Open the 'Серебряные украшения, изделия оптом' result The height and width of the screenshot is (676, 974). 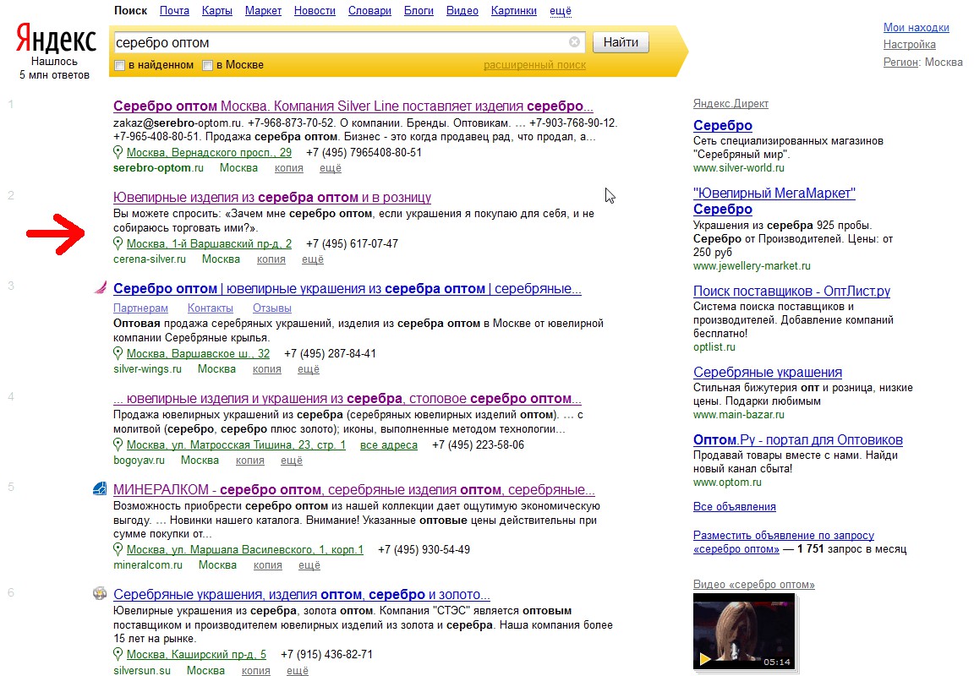pos(301,595)
